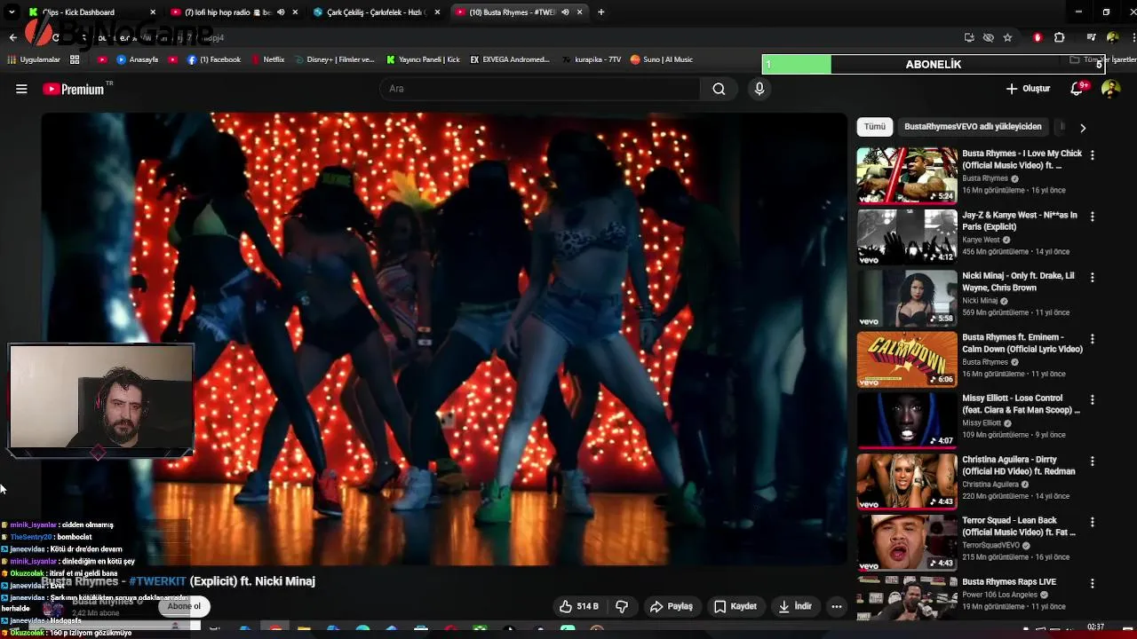Image resolution: width=1137 pixels, height=639 pixels.
Task: Open I Love My Chick thumbnail
Action: [907, 176]
